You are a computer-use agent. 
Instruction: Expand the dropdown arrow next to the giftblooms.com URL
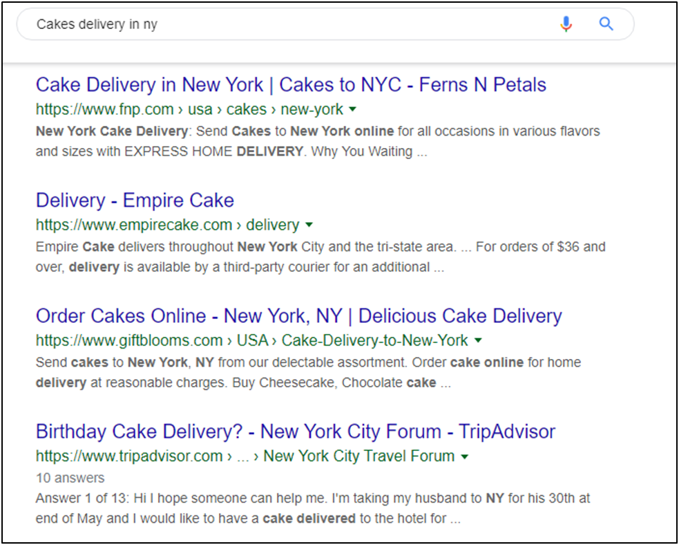coord(478,341)
